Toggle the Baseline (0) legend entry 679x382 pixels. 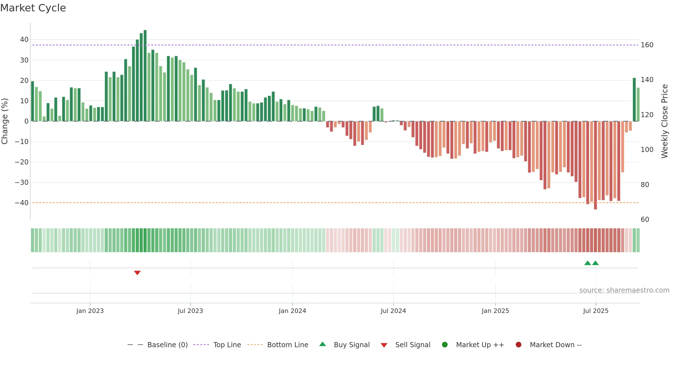[x=158, y=345]
